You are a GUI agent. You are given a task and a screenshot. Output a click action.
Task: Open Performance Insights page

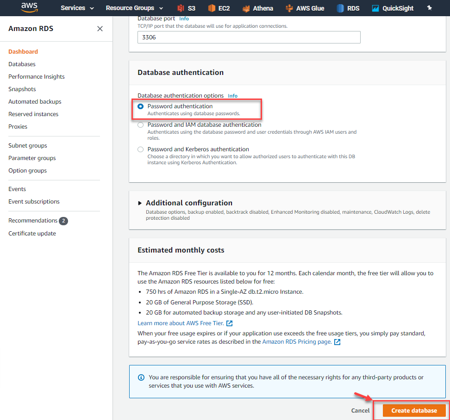[x=37, y=76]
